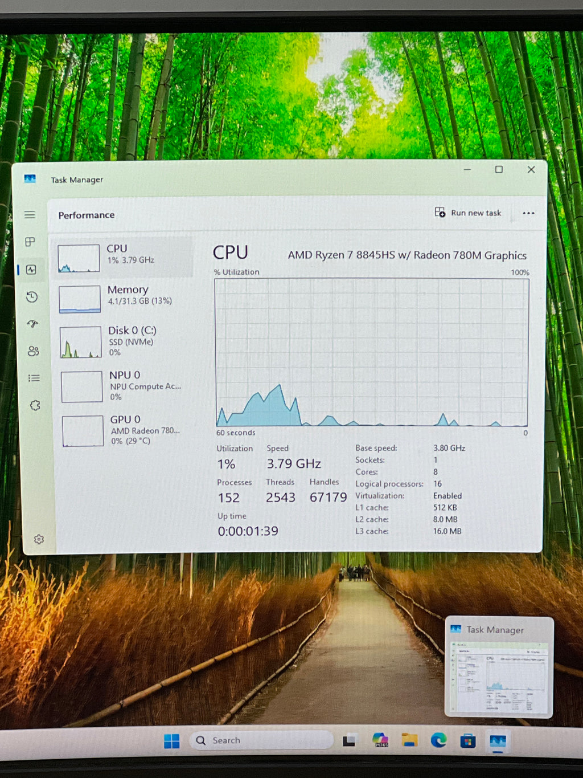Click the CPU utilization graph

(372, 352)
